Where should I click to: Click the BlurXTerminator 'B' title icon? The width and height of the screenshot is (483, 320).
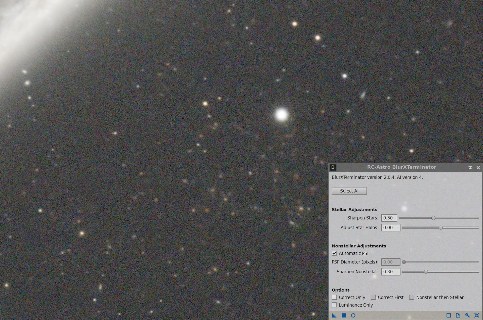tap(333, 167)
